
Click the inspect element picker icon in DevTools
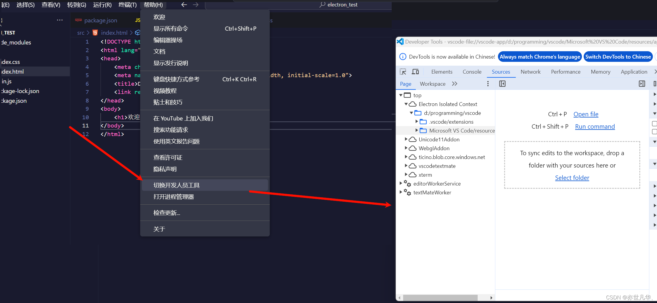click(x=403, y=72)
